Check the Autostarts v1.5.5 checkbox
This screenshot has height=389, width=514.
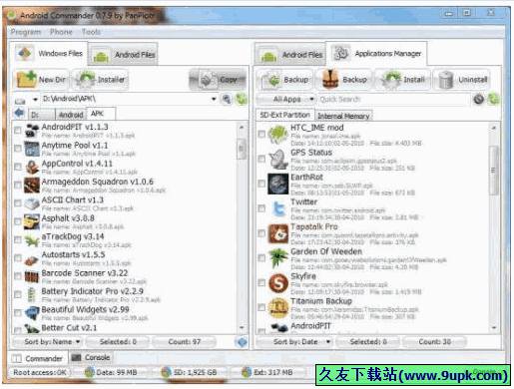tap(18, 258)
